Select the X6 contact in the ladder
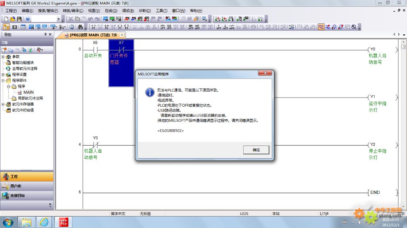The height and width of the screenshot is (228, 407). click(95, 49)
